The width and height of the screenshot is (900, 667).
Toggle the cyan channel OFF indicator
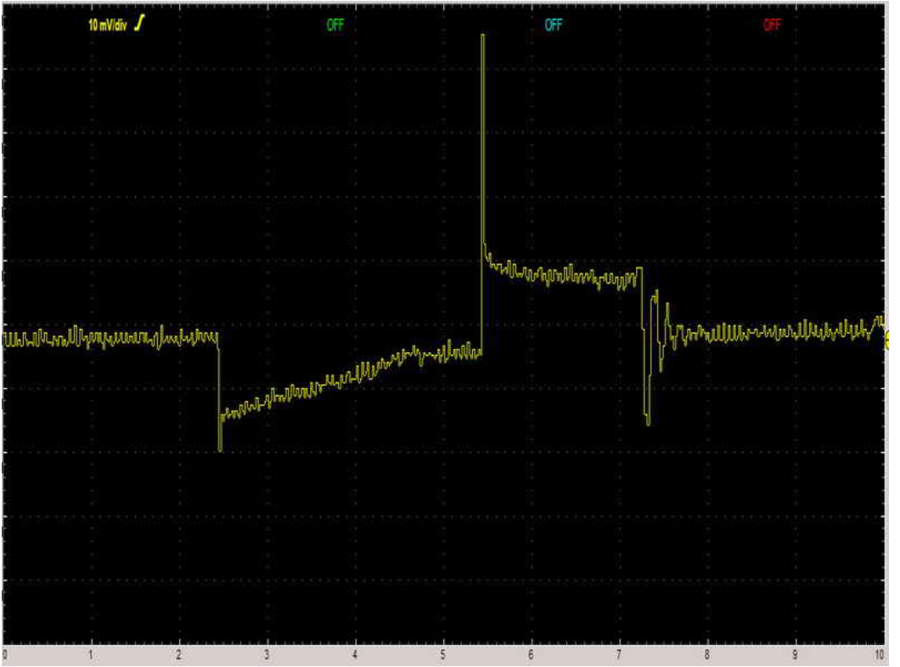(553, 25)
